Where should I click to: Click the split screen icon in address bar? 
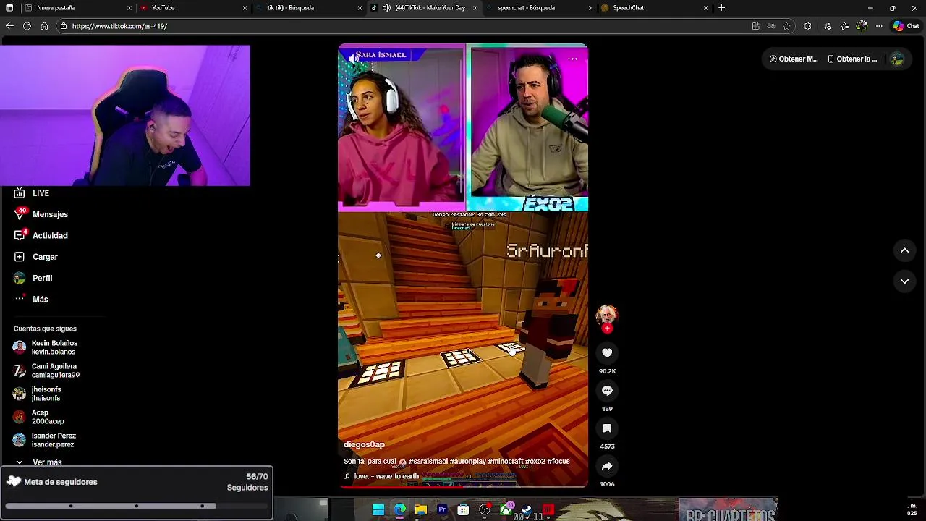coord(756,26)
